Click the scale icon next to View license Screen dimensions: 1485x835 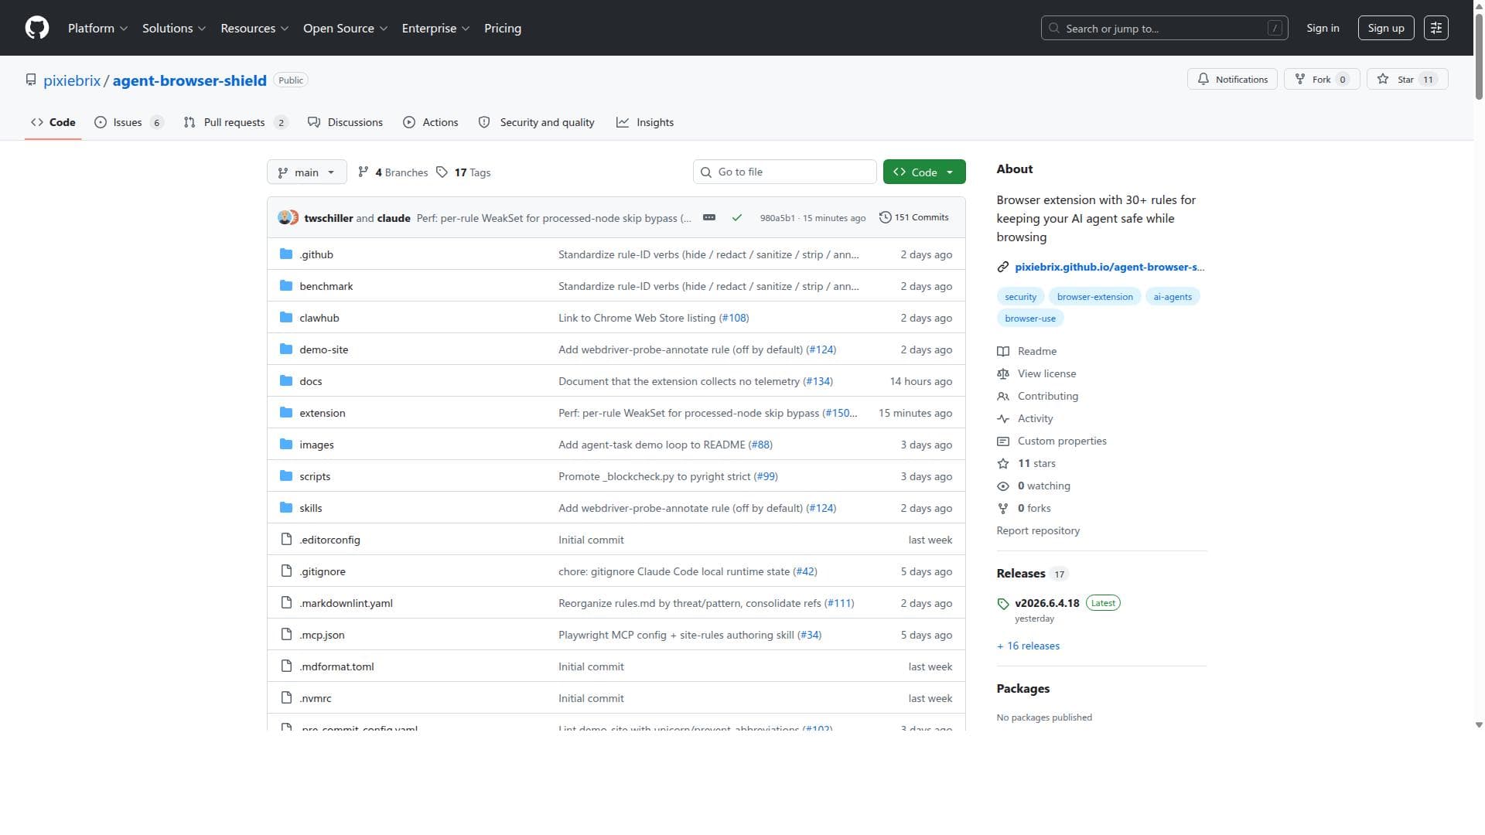click(x=1003, y=373)
